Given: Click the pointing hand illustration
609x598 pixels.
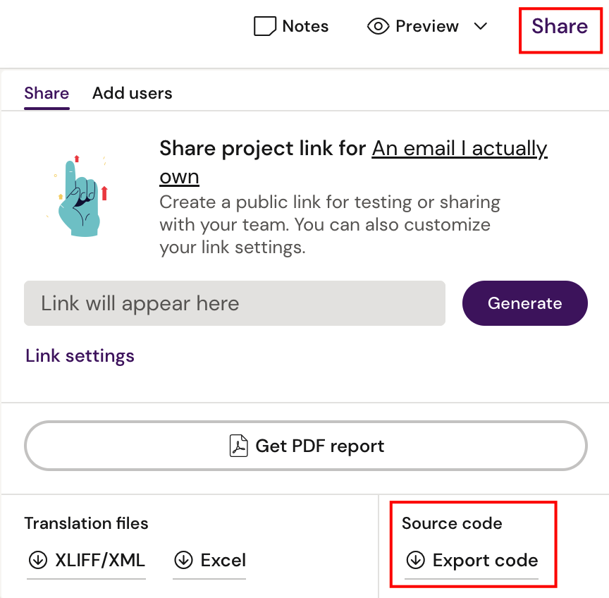Looking at the screenshot, I should [x=79, y=195].
